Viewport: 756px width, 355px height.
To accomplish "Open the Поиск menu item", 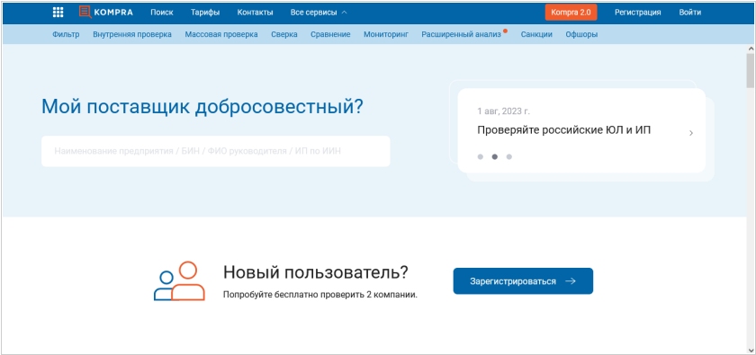I will tap(161, 13).
